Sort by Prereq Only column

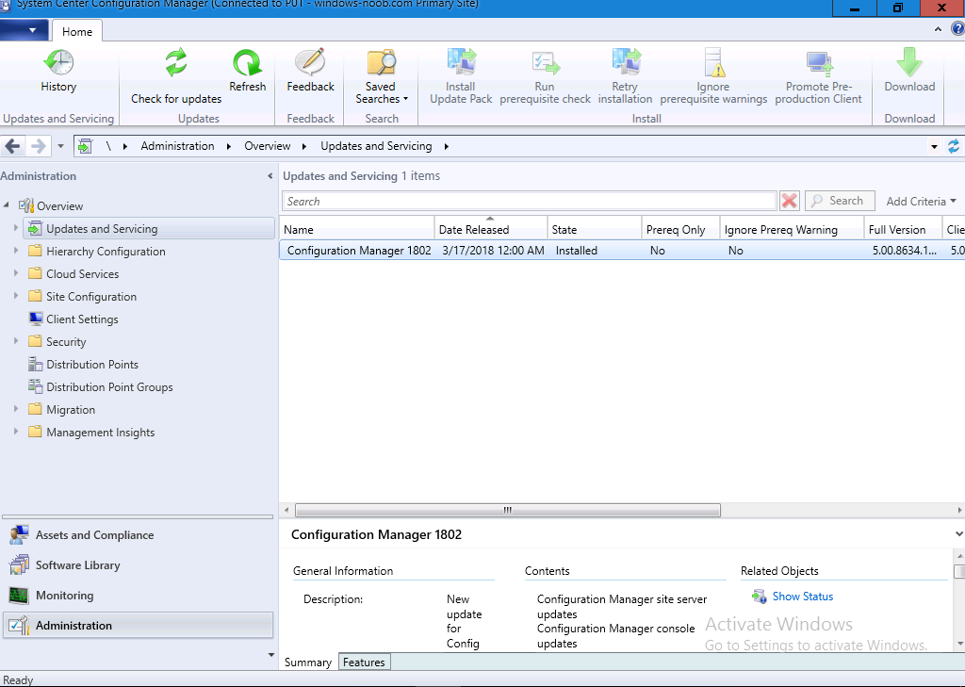(x=680, y=230)
